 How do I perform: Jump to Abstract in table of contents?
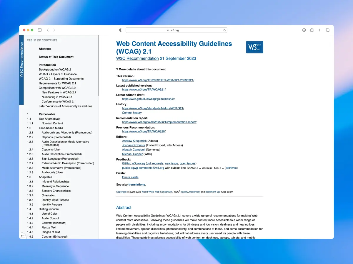point(45,49)
